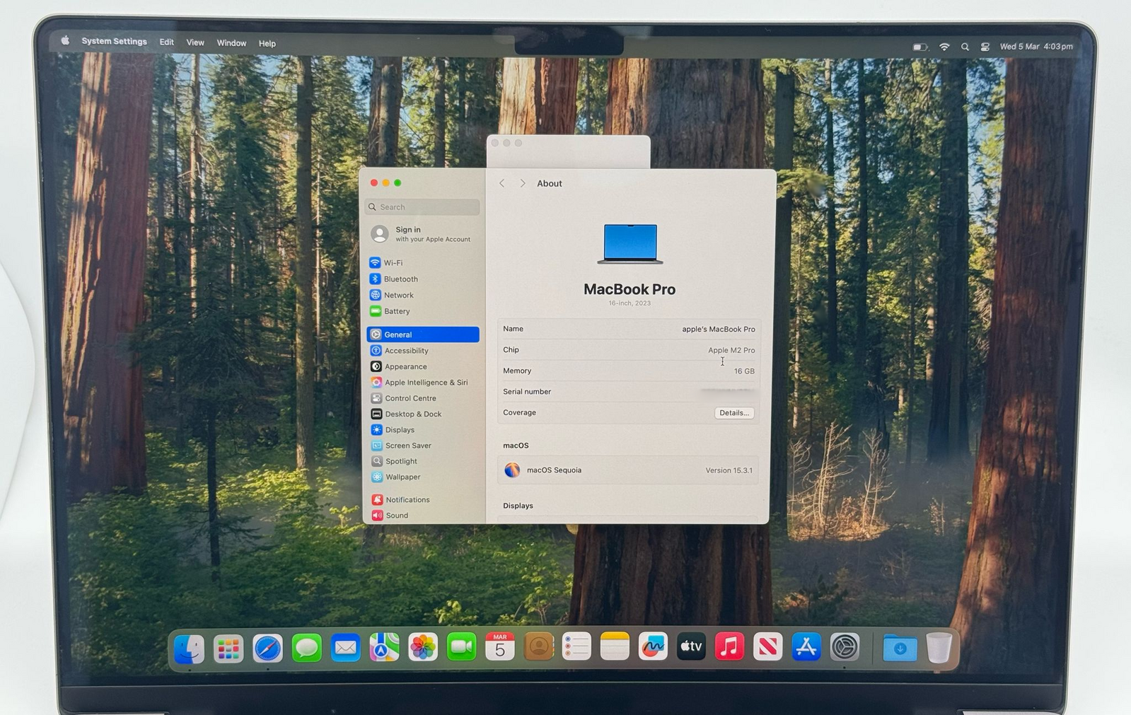Open the battery status menu bar icon
This screenshot has width=1131, height=715.
pos(920,47)
